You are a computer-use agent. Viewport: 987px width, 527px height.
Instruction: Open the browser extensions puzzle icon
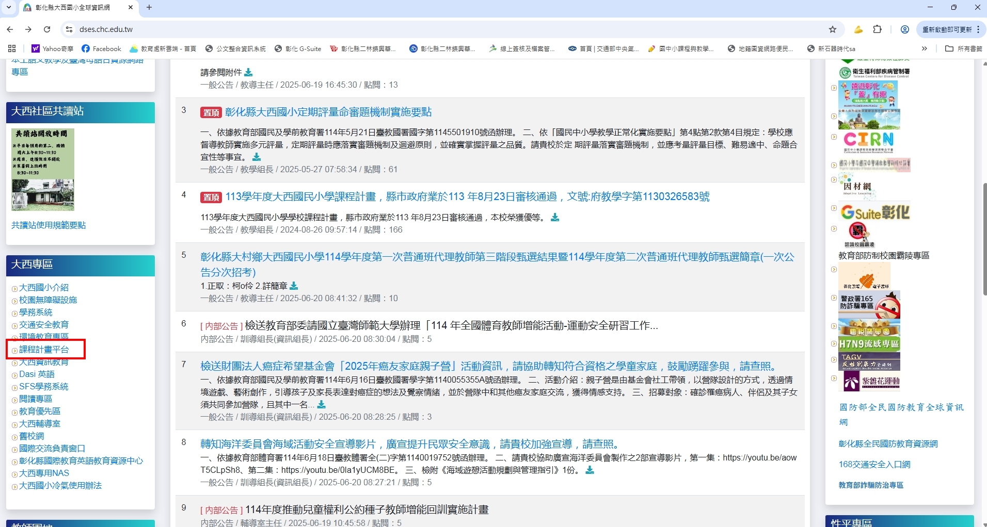pos(877,29)
